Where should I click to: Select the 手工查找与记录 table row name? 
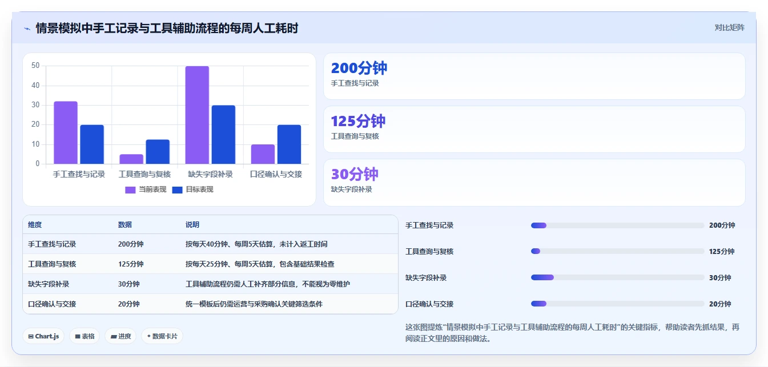(x=52, y=244)
